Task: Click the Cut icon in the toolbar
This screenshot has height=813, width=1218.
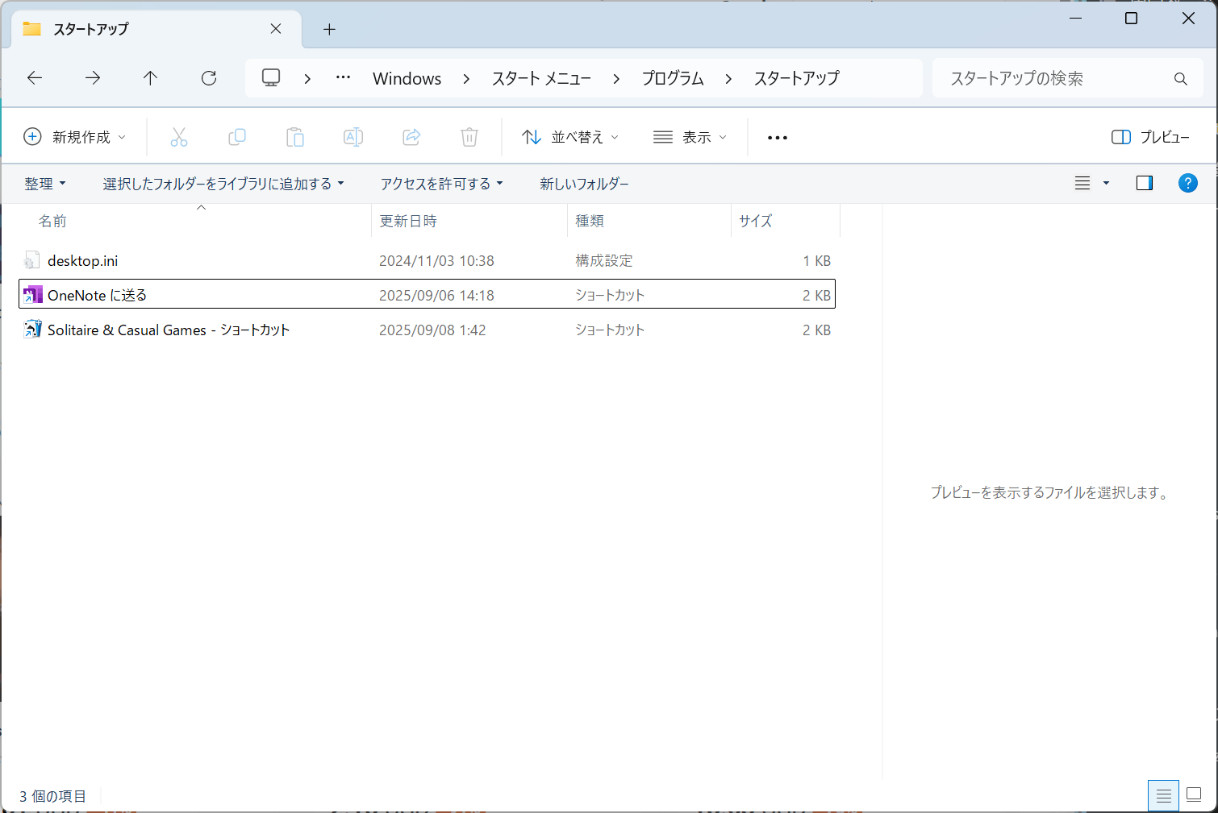Action: click(x=179, y=136)
